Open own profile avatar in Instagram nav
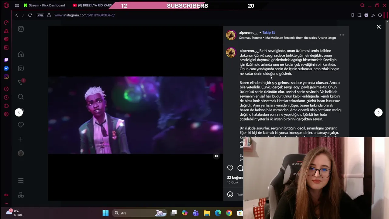 point(21,153)
